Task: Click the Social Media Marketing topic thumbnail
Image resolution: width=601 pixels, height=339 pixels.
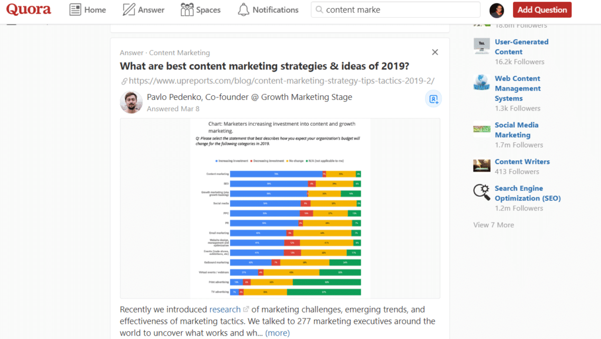Action: click(x=481, y=129)
